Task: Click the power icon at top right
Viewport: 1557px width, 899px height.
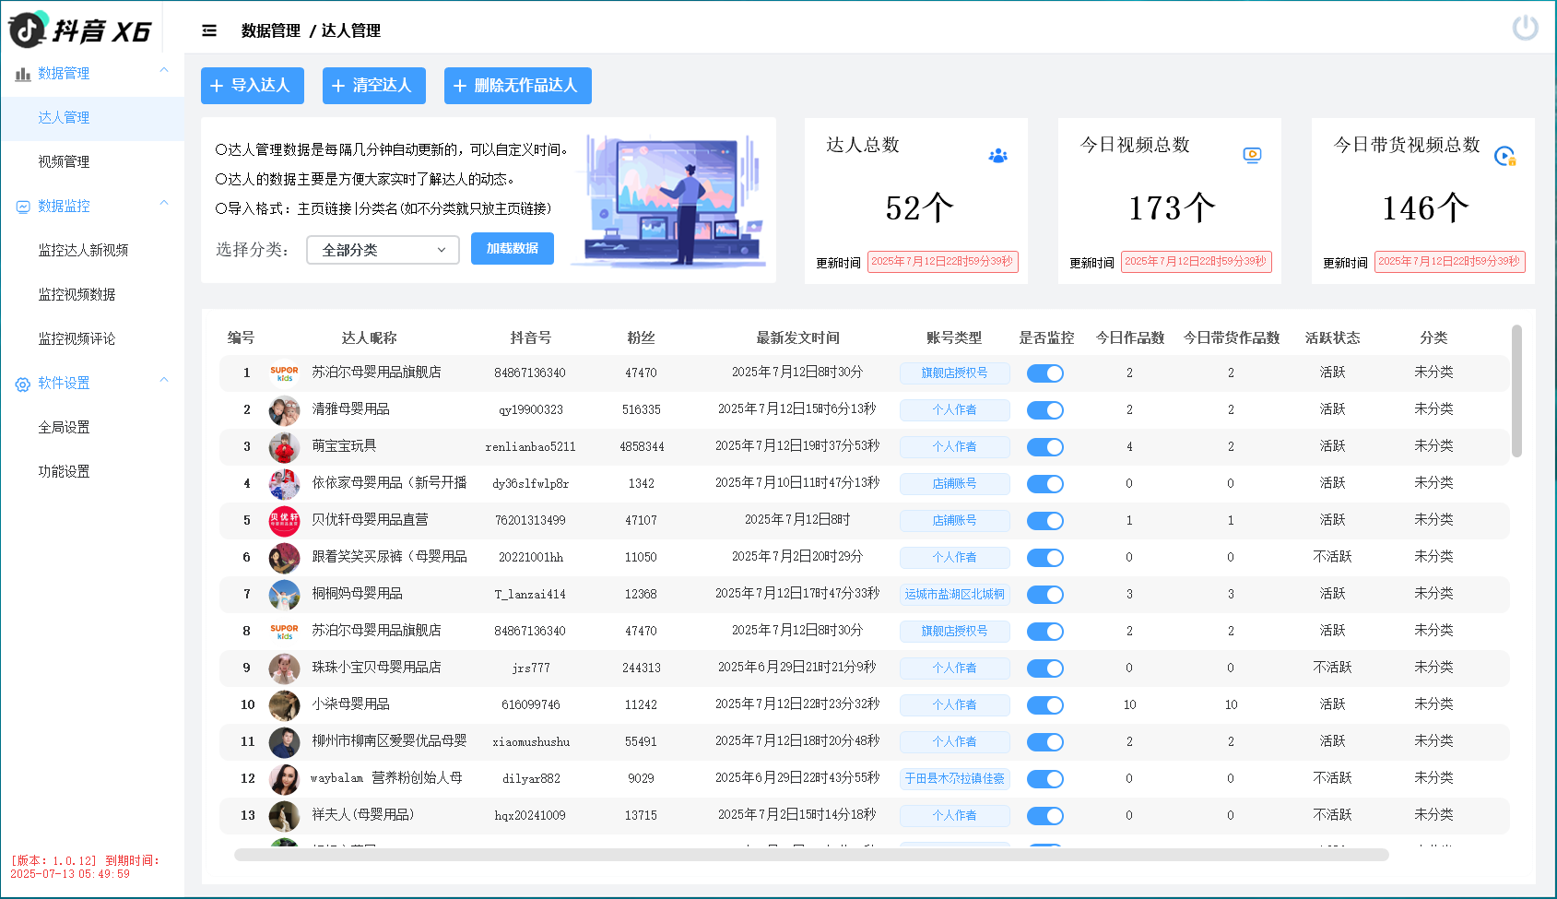Action: tap(1526, 28)
